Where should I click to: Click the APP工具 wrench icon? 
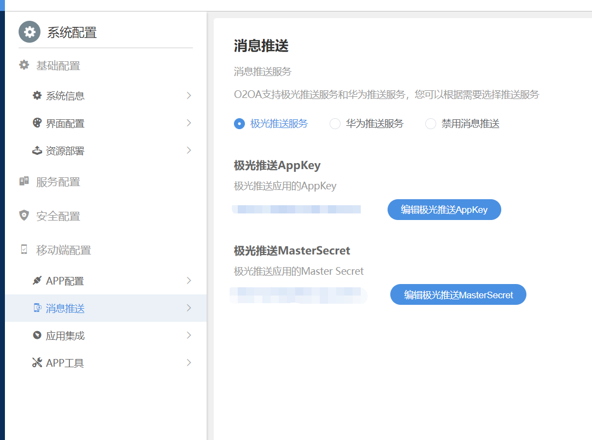pos(37,362)
